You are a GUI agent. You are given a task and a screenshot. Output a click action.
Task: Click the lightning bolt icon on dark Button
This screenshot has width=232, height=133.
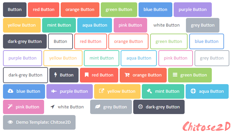coord(55,75)
